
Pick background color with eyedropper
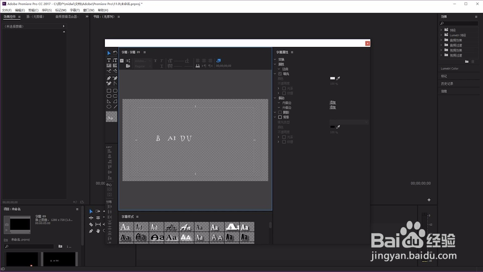338,127
